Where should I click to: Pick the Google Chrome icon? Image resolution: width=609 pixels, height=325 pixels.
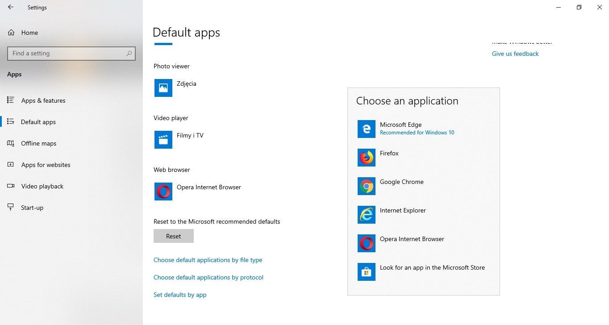366,186
